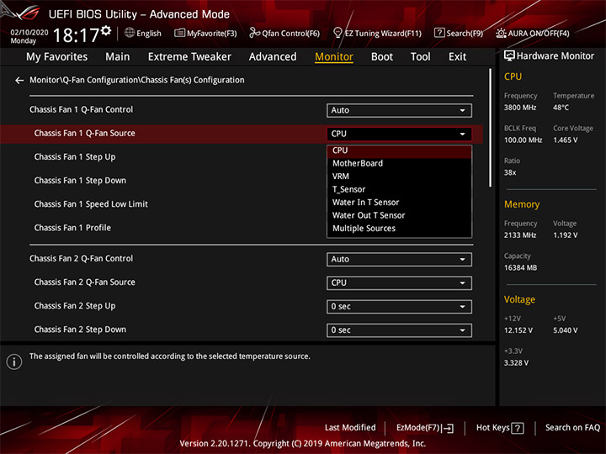This screenshot has height=454, width=606.
Task: Switch to the Main tab
Action: [118, 57]
